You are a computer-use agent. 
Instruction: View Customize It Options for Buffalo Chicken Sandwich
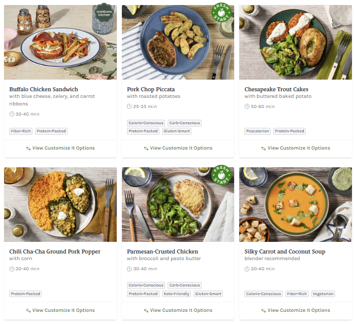coord(60,148)
